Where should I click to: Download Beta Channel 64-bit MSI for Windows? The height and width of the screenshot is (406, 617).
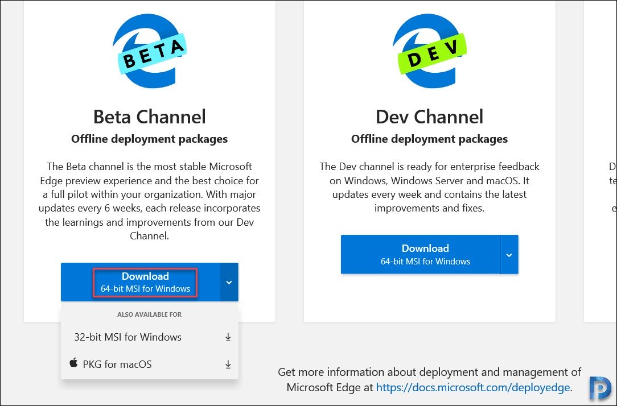(141, 282)
